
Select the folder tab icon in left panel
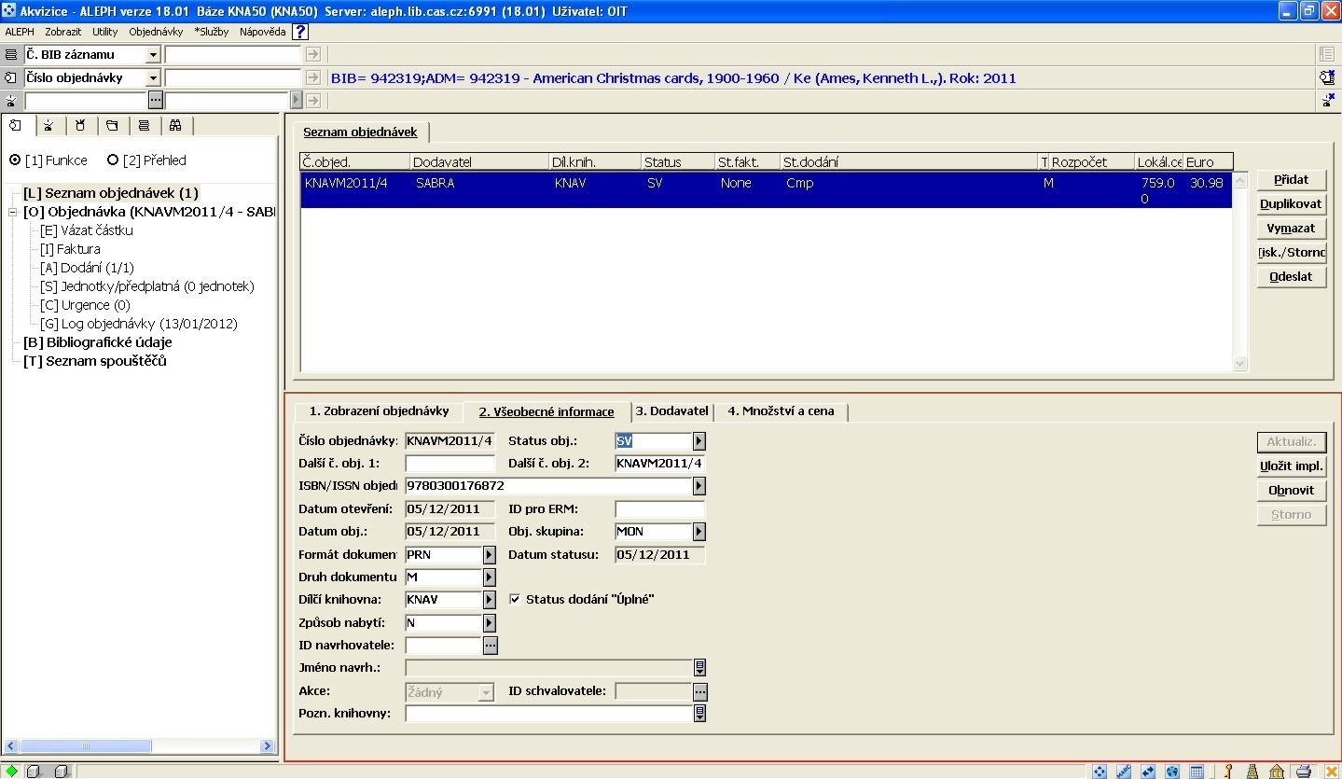[x=112, y=126]
